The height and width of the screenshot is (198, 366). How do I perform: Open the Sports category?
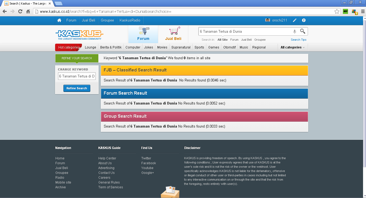[199, 47]
